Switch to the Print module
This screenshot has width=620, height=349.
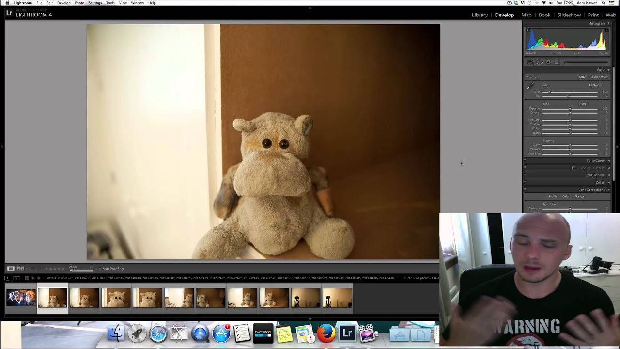click(593, 15)
